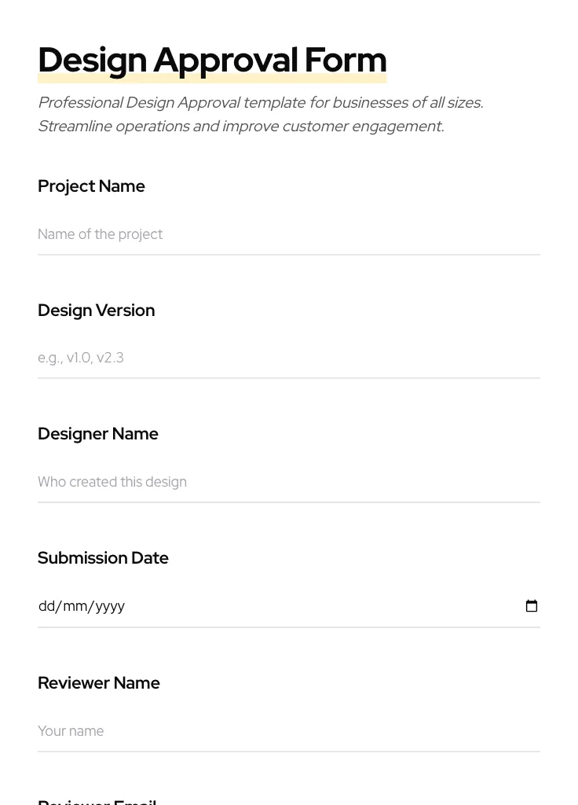Screen dimensions: 578x805
Task: Click the 'e.g., v1.0, v2.3' placeholder field
Action: point(81,358)
